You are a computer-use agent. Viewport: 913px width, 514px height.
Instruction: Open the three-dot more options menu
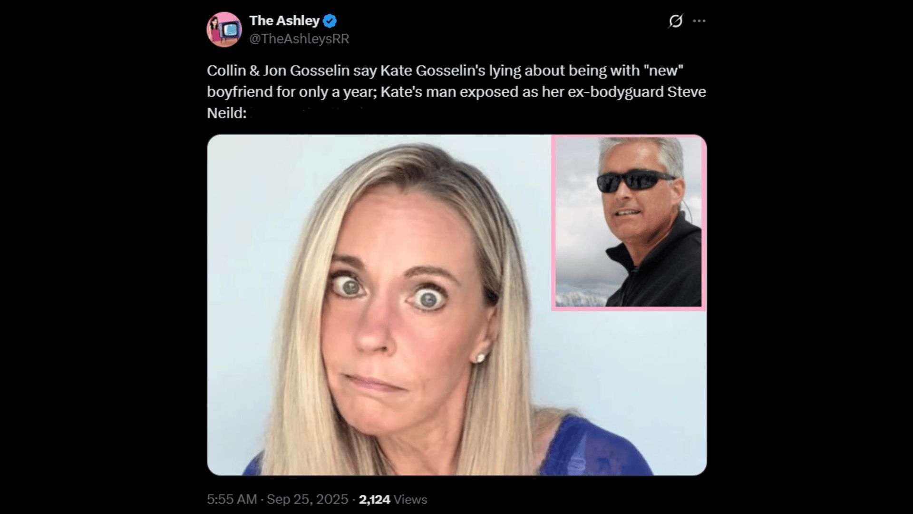[x=699, y=21]
